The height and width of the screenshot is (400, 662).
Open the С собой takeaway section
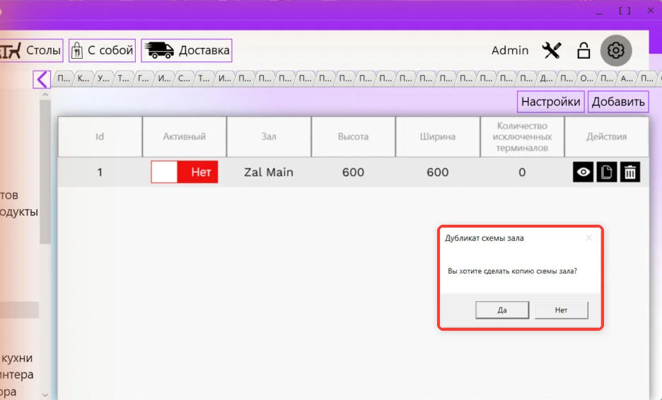point(102,50)
